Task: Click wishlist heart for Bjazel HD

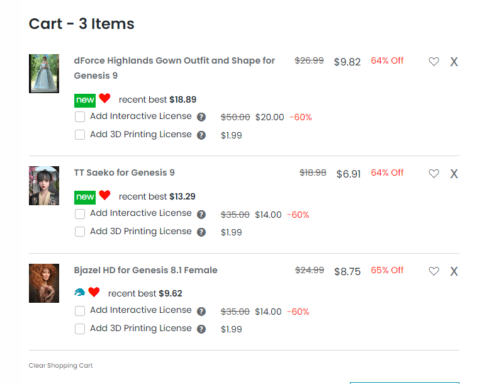Action: click(434, 271)
